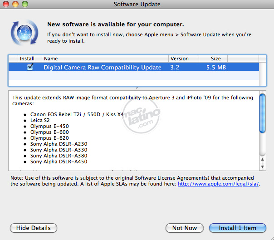The height and width of the screenshot is (240, 274).
Task: Click the Olympus E-600 entry
Action: coord(49,132)
